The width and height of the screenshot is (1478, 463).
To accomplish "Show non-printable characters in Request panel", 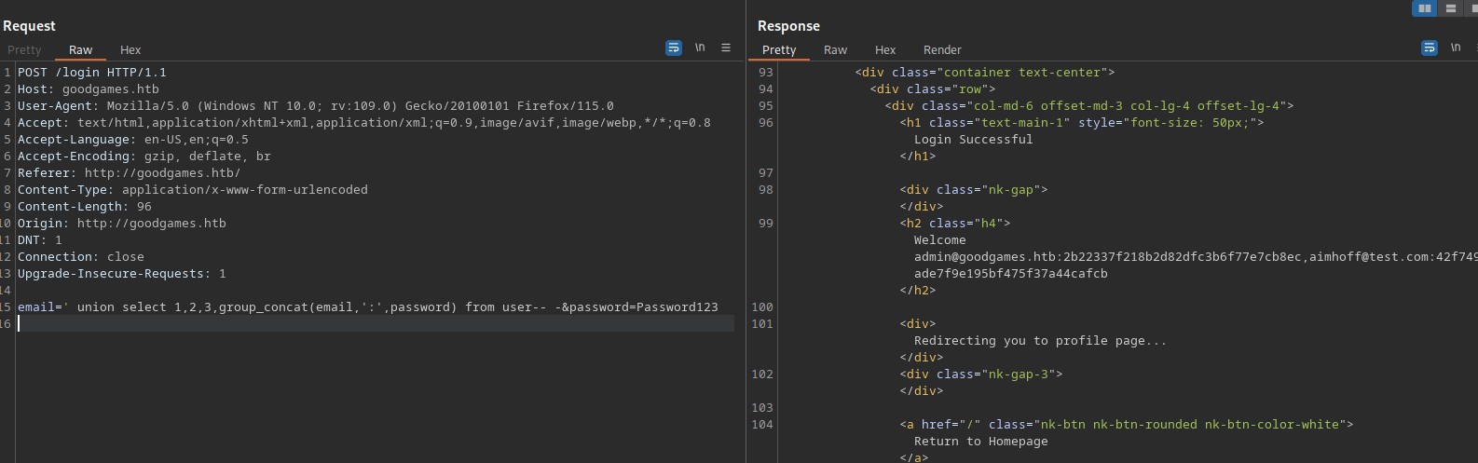I will tap(700, 48).
